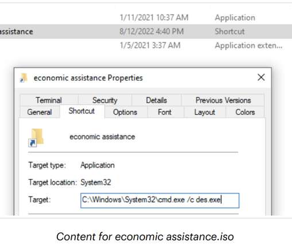Switch to the Terminal tab
Viewport: 292px width, 244px height.
[x=49, y=100]
